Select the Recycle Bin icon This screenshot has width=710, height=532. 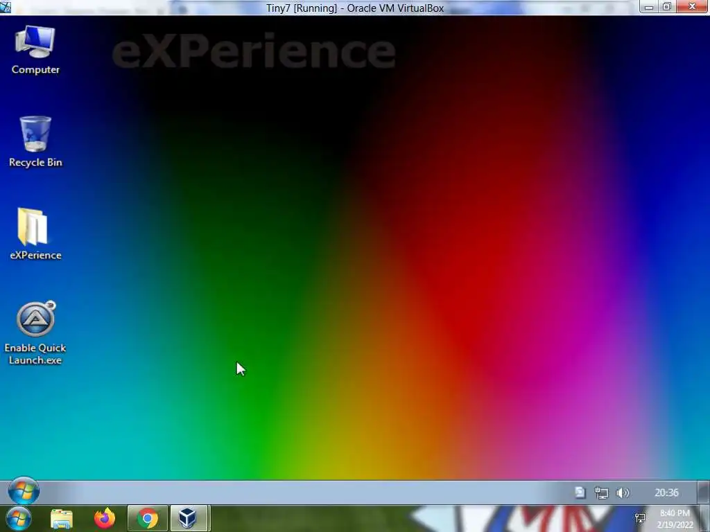tap(35, 141)
